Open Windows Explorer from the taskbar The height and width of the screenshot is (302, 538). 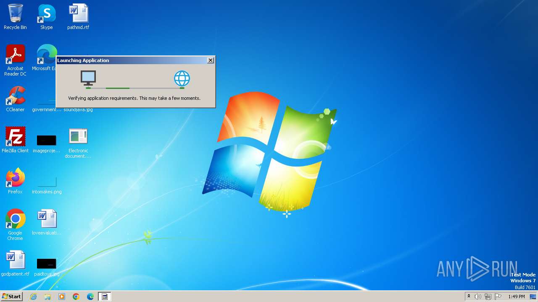point(47,297)
